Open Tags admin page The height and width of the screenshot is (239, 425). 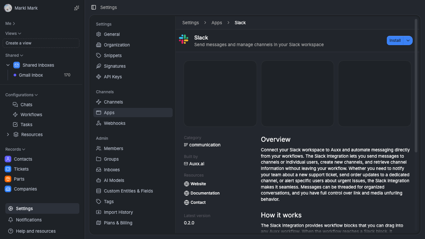point(133,201)
